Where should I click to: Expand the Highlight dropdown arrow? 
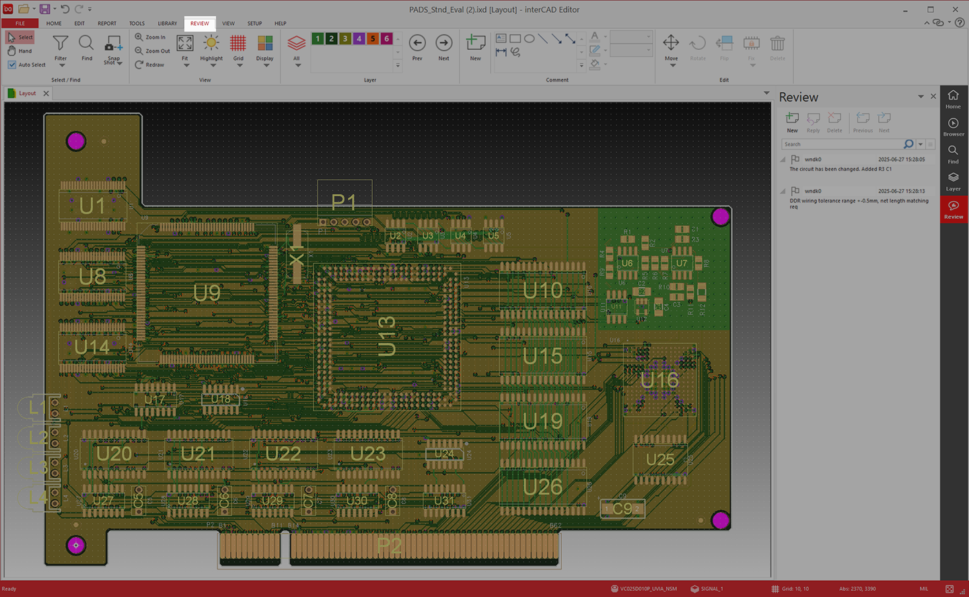213,66
